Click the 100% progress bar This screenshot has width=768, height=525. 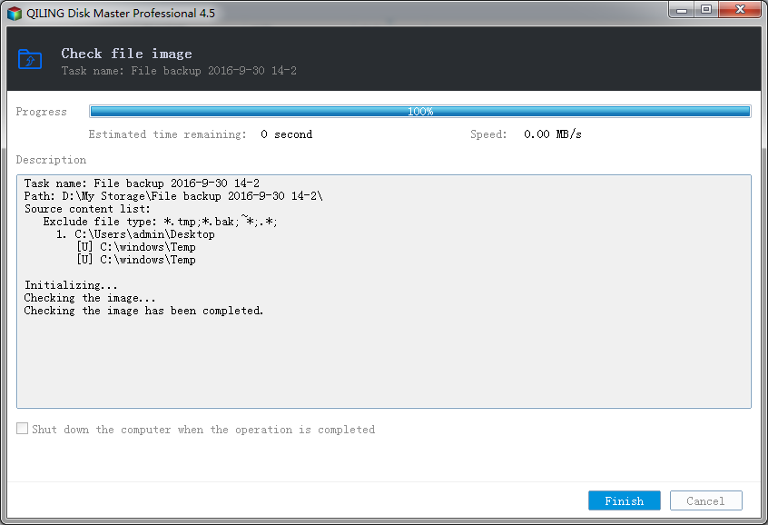(x=420, y=112)
